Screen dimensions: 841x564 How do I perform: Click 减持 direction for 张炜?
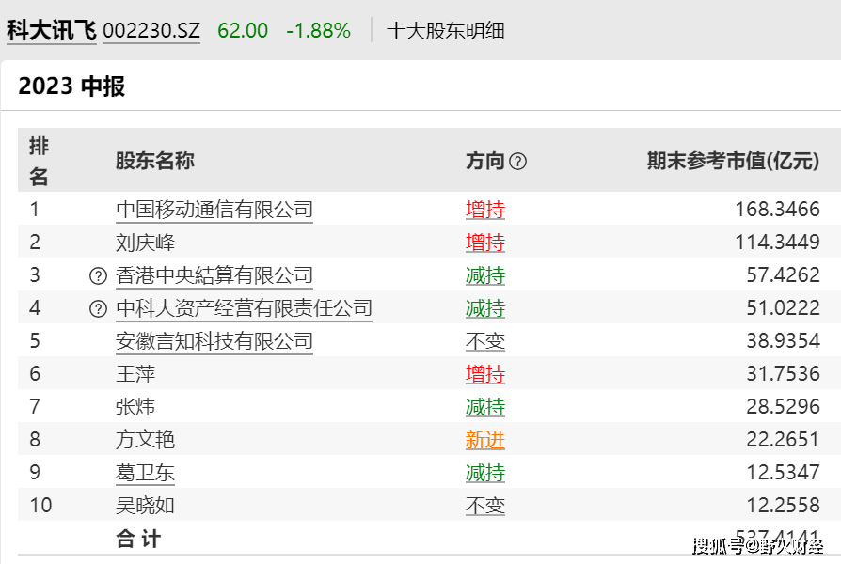click(484, 407)
